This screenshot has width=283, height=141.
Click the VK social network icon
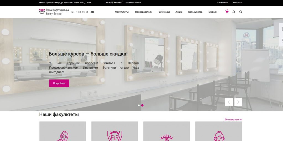coord(72,12)
